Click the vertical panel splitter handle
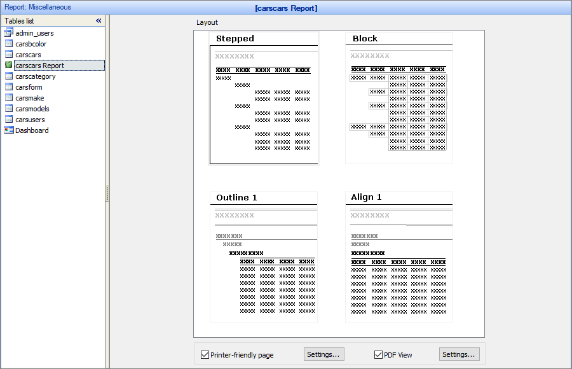Viewport: 572px width, 369px height. [x=107, y=192]
